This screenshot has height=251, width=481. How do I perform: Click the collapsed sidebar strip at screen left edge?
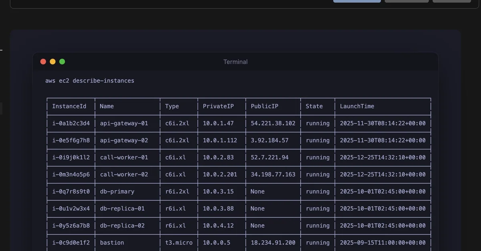1,108
